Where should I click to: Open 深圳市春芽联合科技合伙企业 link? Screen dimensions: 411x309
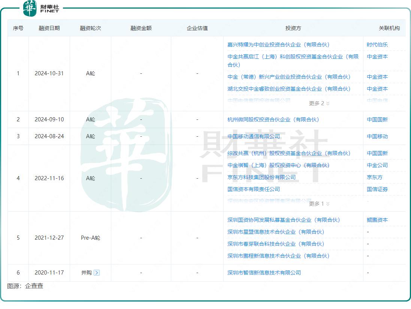pos(276,244)
